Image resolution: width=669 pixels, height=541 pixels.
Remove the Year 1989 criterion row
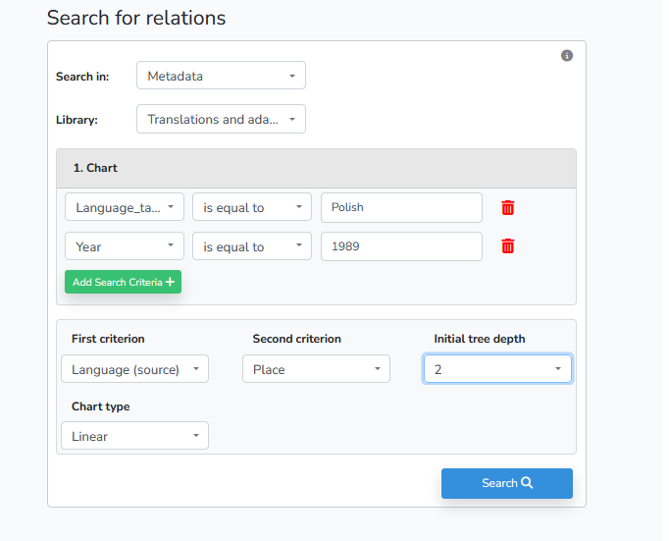[507, 246]
